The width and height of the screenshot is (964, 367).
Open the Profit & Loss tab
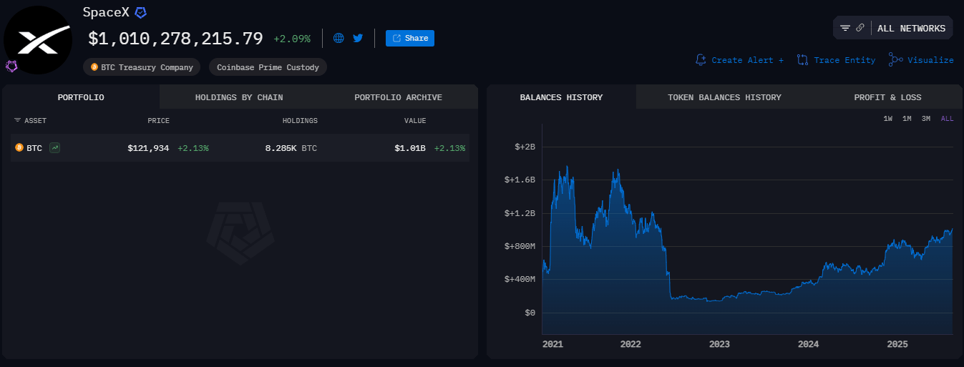click(887, 97)
